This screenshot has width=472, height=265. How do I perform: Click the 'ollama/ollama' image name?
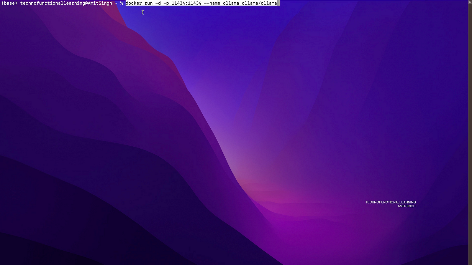259,3
